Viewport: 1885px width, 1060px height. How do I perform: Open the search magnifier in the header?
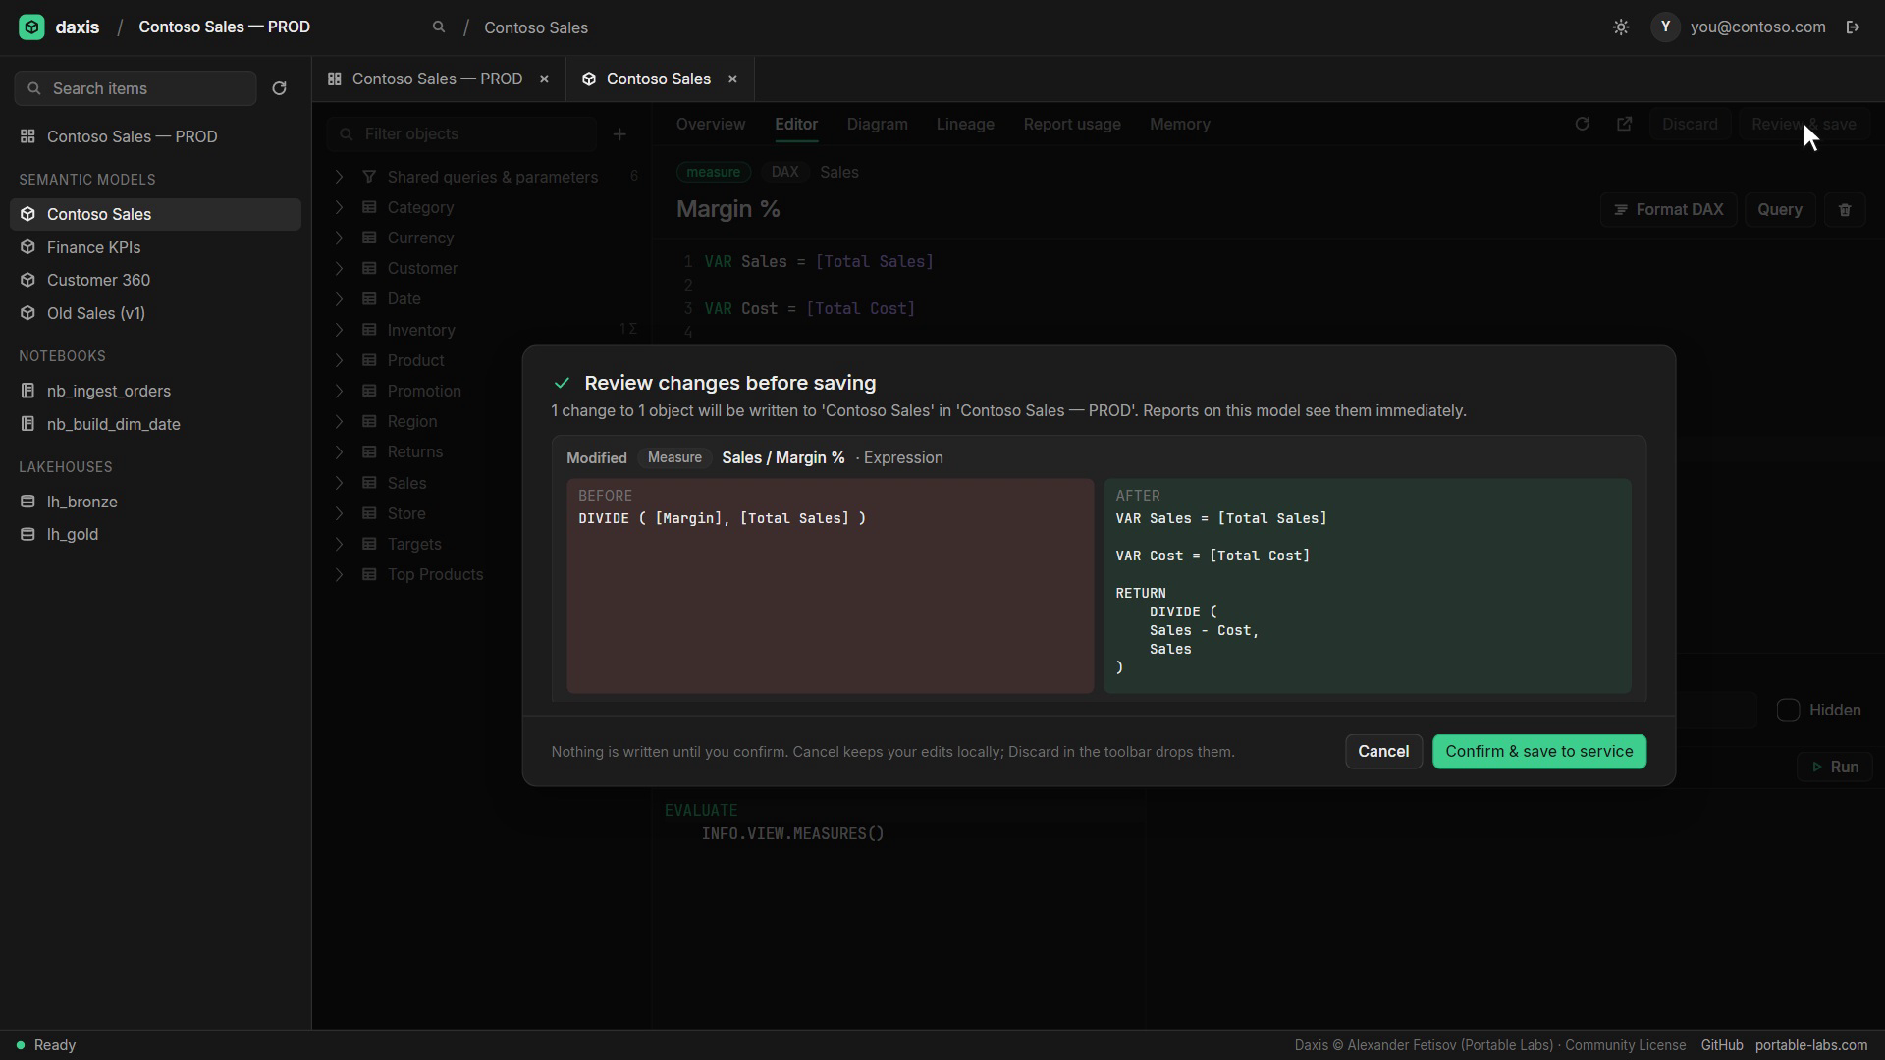coord(439,27)
